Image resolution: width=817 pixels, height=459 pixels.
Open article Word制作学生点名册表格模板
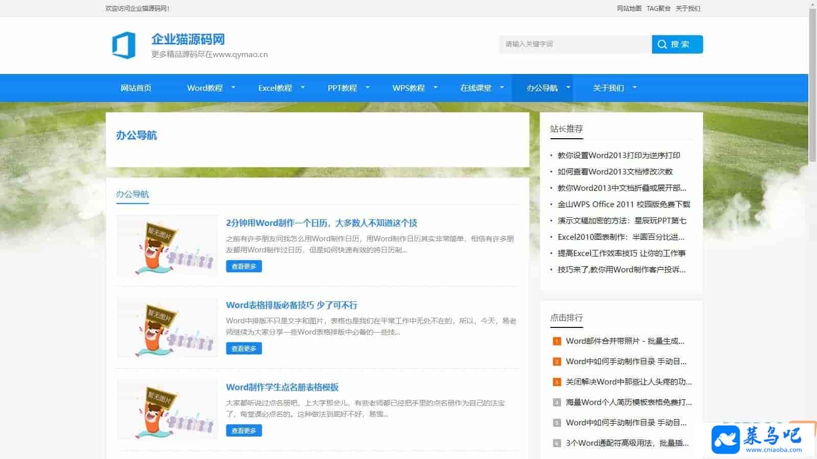282,387
